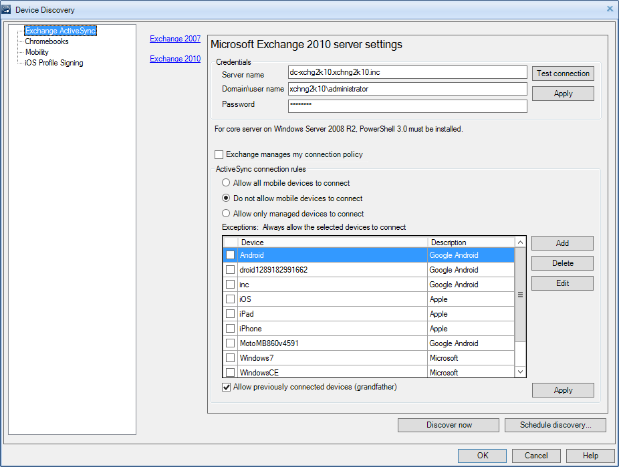
Task: Click Google Android description in MotoMB860v4591 row
Action: point(454,343)
